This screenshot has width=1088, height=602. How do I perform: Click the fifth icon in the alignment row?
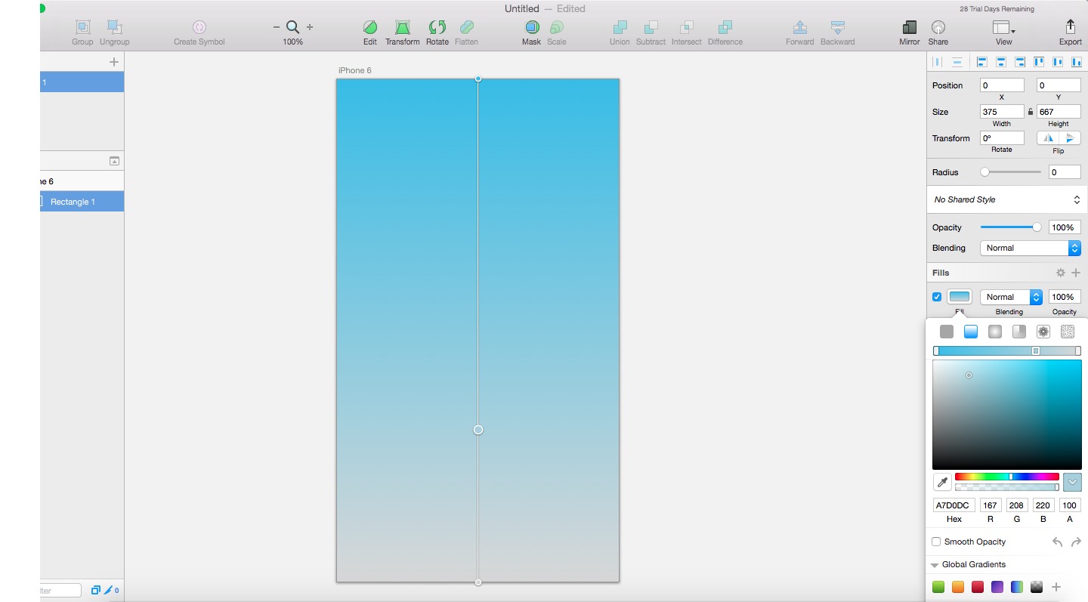click(x=1020, y=62)
